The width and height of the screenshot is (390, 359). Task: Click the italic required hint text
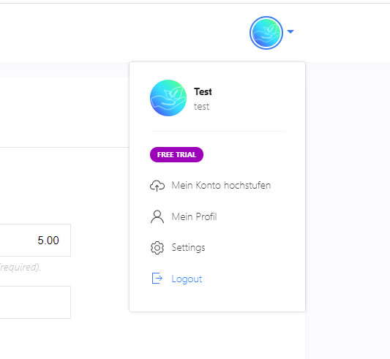[x=20, y=268]
